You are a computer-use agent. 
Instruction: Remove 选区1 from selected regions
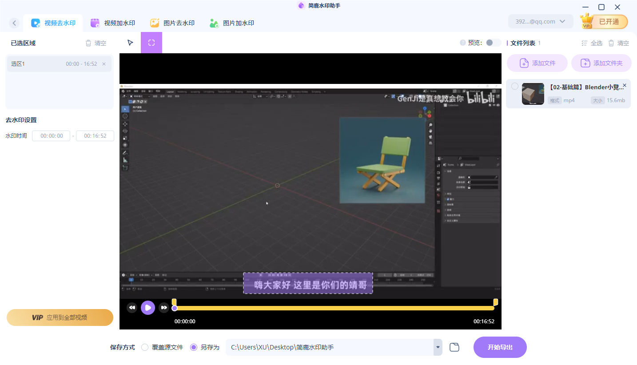click(104, 64)
